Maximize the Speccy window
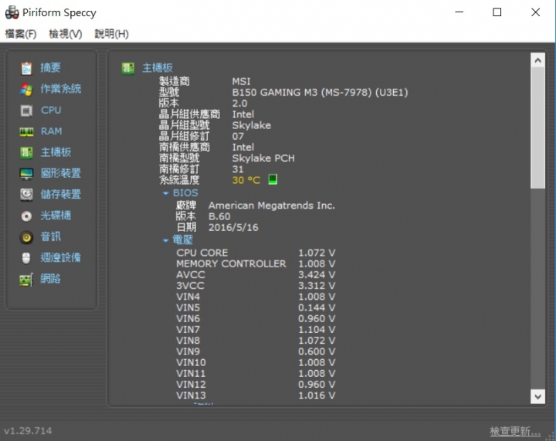The width and height of the screenshot is (556, 441). pos(497,12)
